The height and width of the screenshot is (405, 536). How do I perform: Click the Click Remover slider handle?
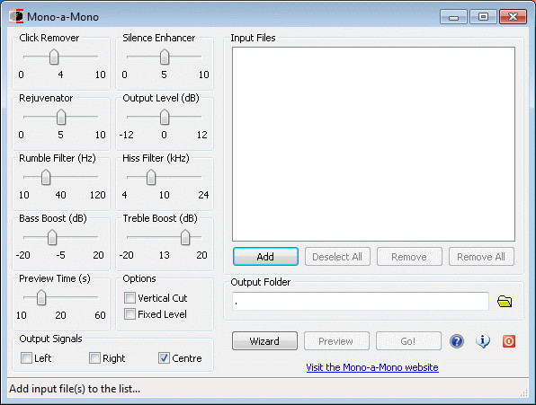point(54,57)
